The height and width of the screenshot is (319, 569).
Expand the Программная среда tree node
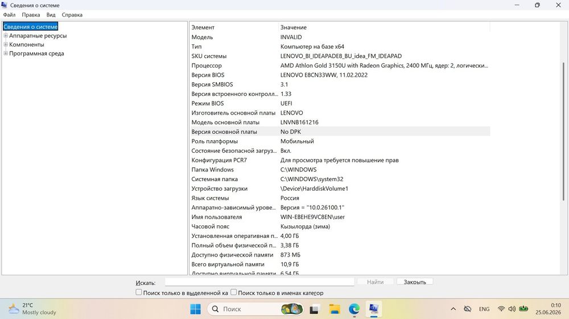click(x=6, y=53)
